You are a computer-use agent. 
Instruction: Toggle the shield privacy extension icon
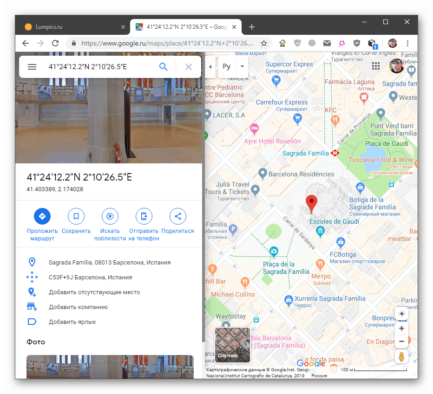297,43
